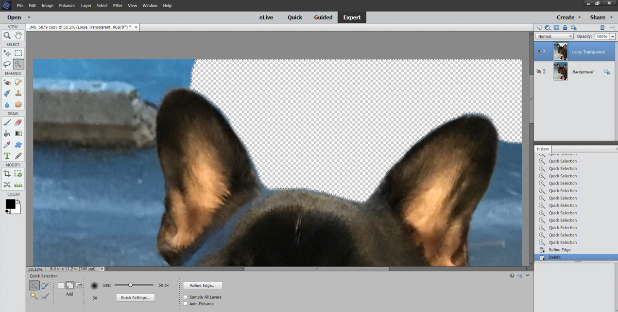Select the Paint Bucket tool
Image resolution: width=618 pixels, height=312 pixels.
7,134
